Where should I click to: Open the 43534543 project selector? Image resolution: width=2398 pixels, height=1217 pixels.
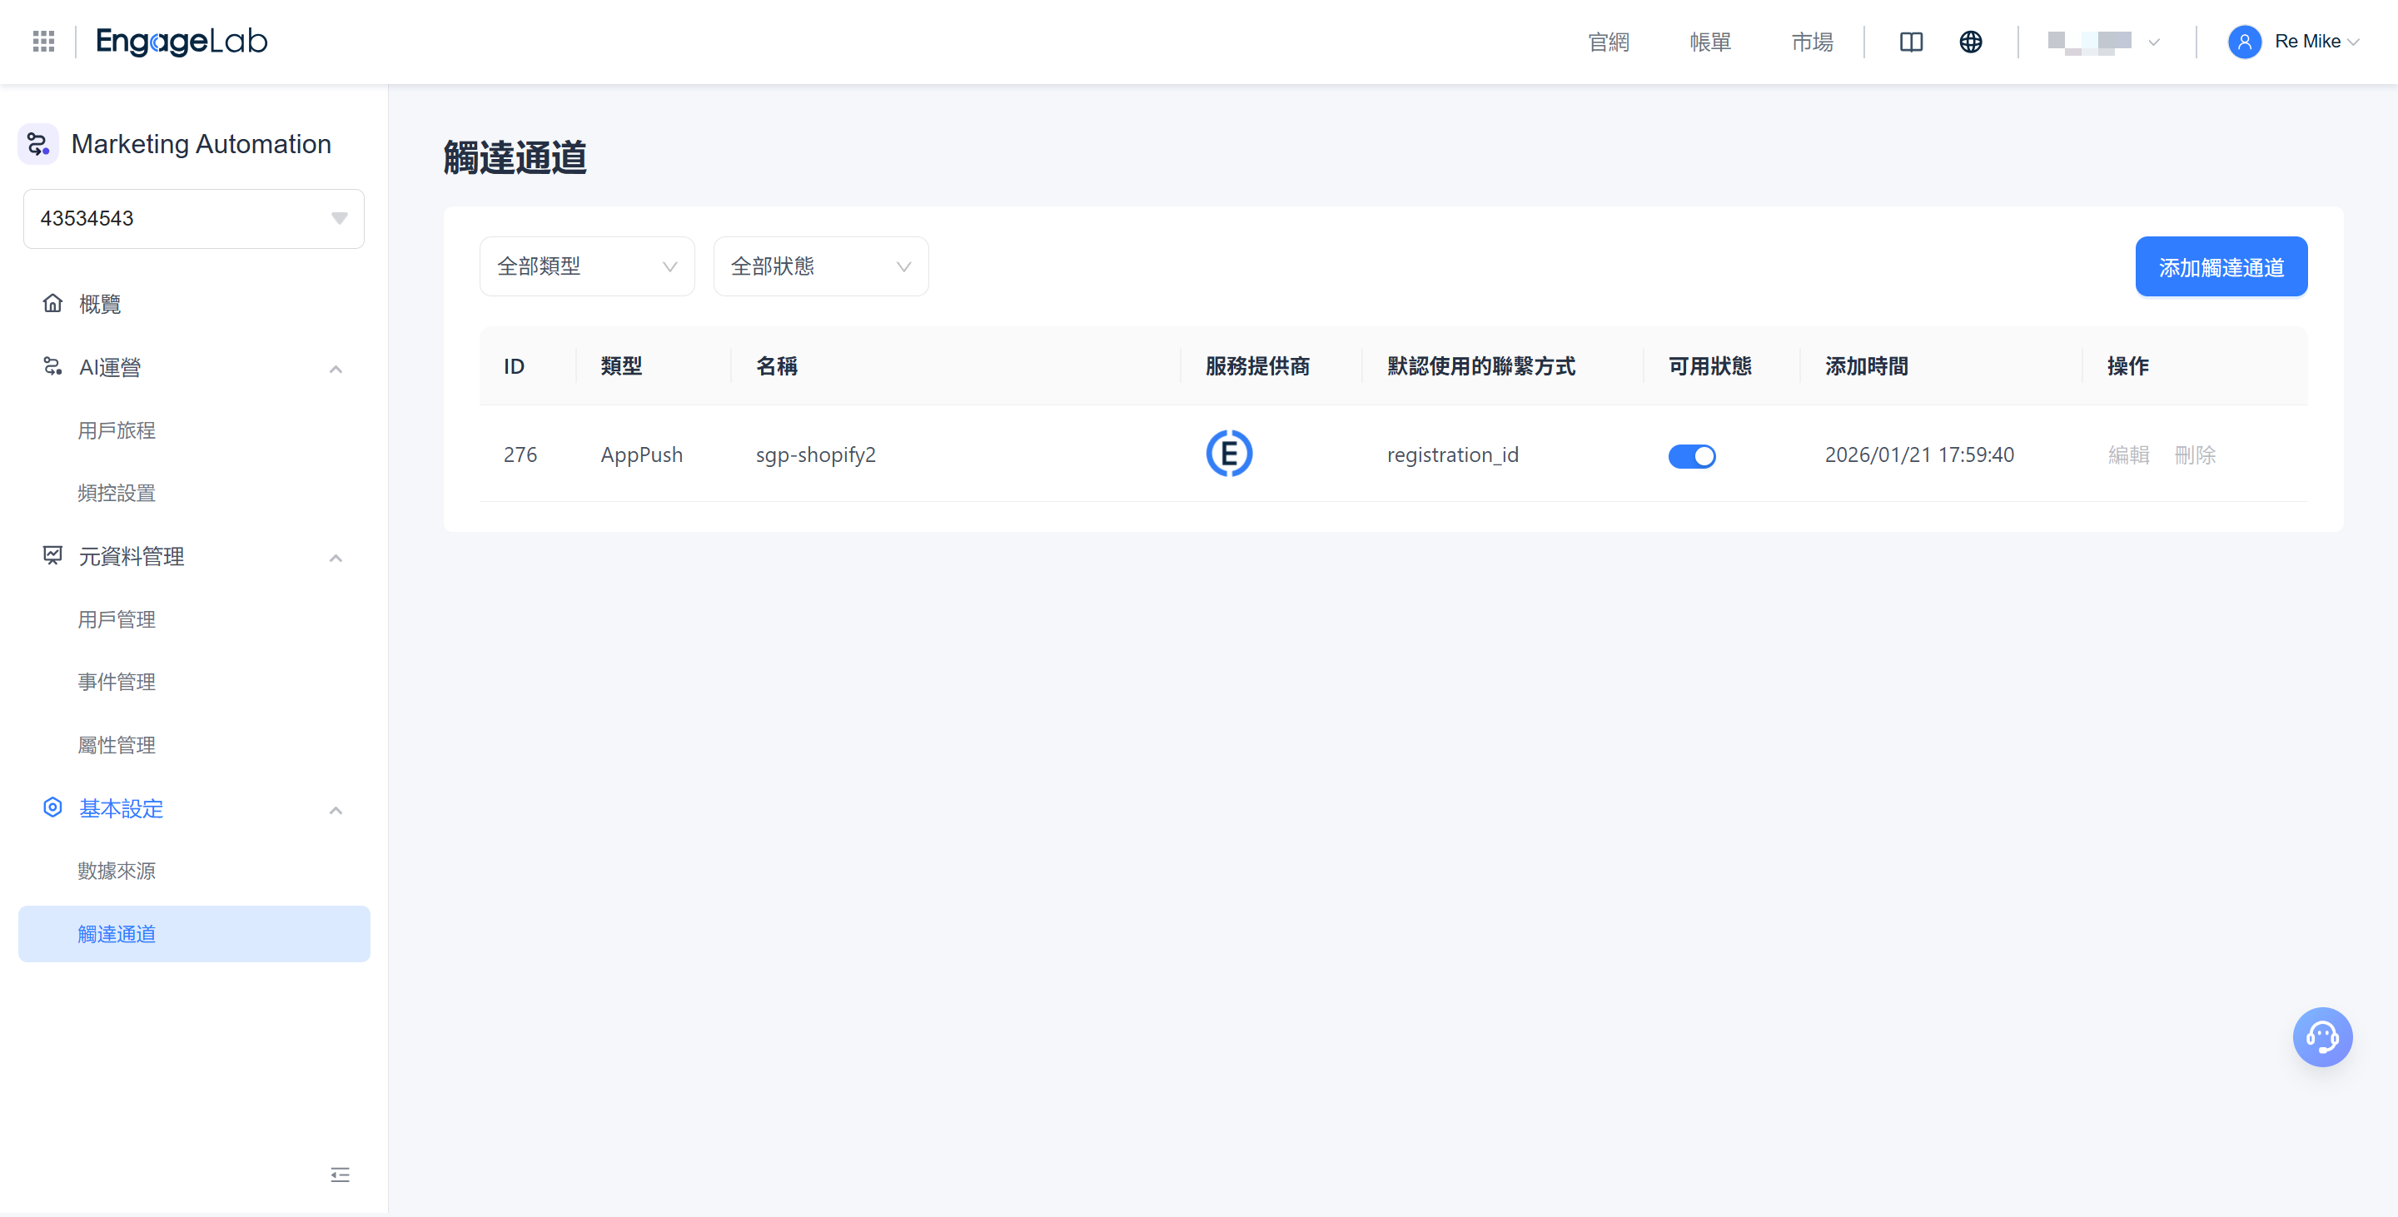pos(192,218)
